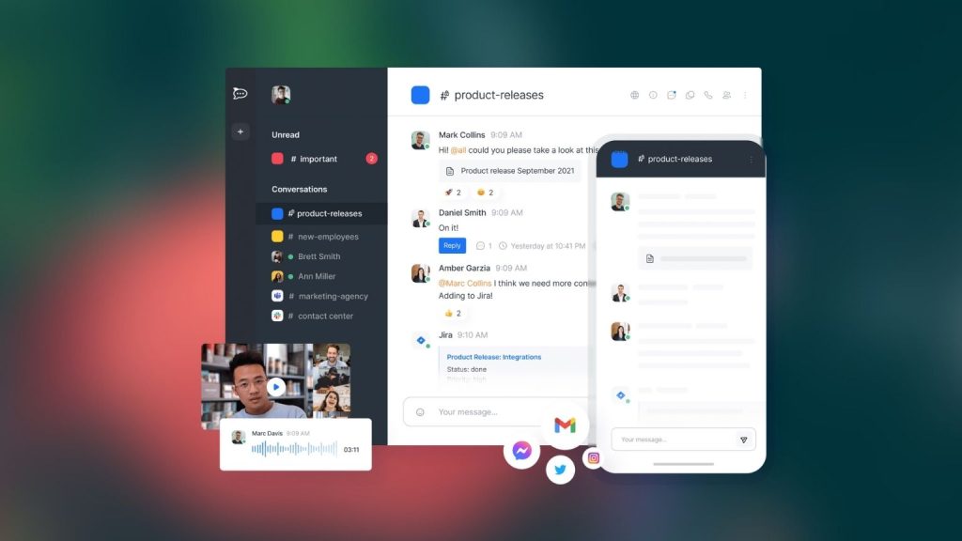Click the blue channel avatar in the mobile header
This screenshot has width=962, height=541.
(x=620, y=160)
